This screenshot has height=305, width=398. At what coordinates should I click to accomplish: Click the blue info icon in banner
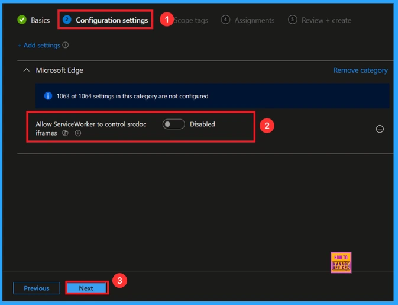point(48,96)
